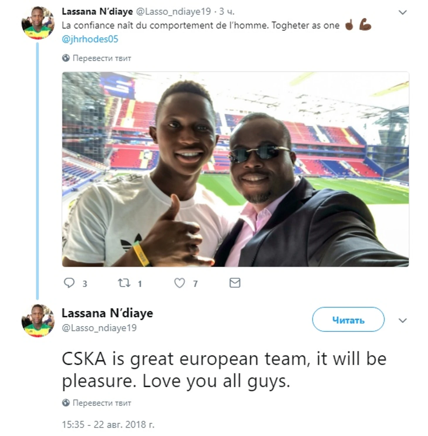Expand chevron menu next to Читать button
The width and height of the screenshot is (428, 436).
click(x=403, y=320)
